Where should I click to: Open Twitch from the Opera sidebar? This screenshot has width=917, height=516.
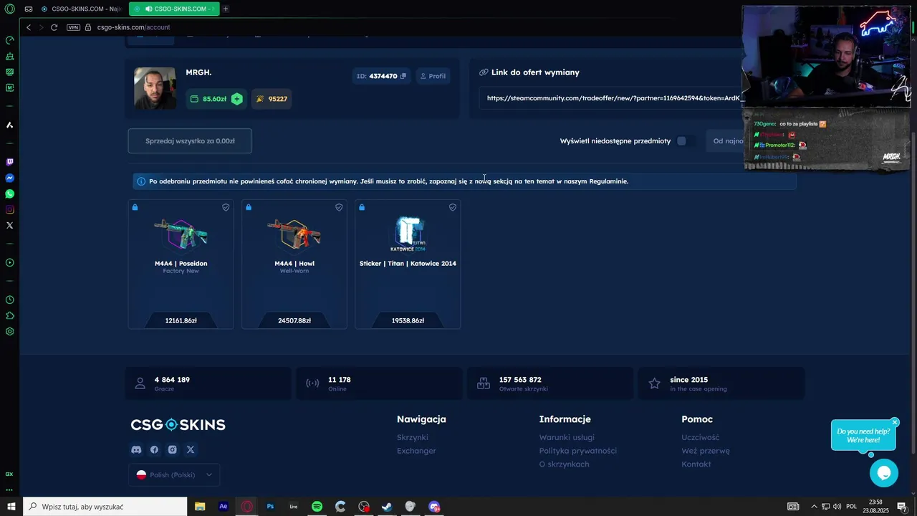[x=9, y=163]
